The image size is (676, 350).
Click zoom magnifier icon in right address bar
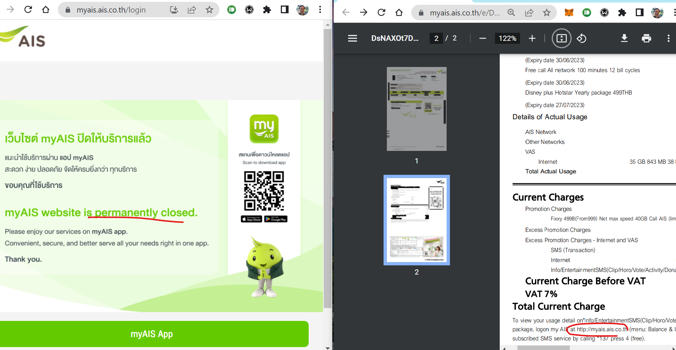511,13
